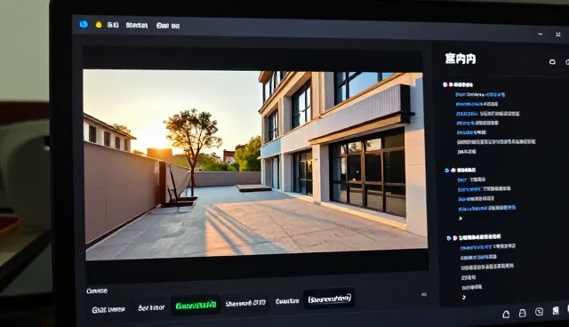Click the circular clock icon in bottom toolbar
Viewport: 569px width, 327px height.
point(540,312)
